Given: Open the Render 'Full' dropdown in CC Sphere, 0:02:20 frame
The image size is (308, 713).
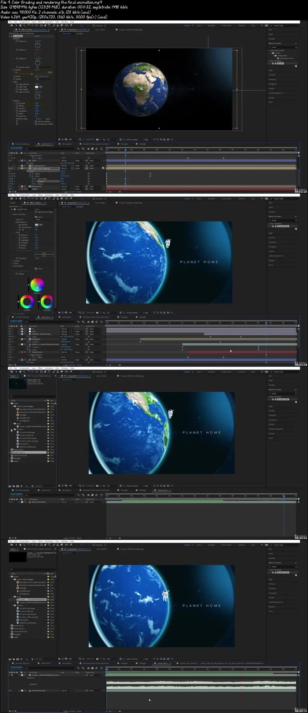Looking at the screenshot, I should tap(44, 79).
